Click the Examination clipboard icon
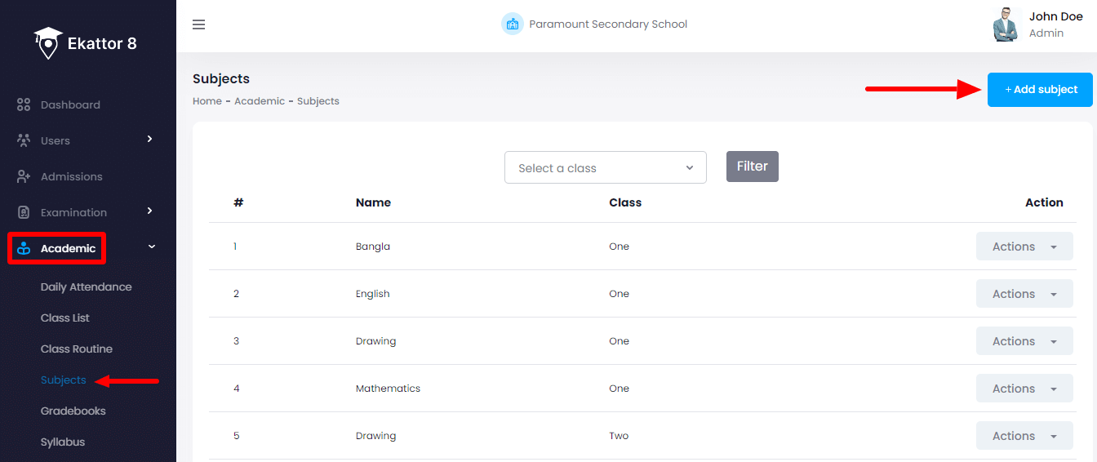Screen dimensions: 1097x462 coord(24,212)
